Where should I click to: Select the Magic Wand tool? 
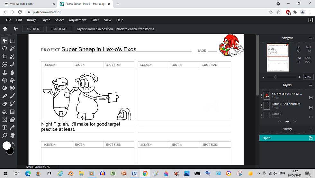point(12,49)
